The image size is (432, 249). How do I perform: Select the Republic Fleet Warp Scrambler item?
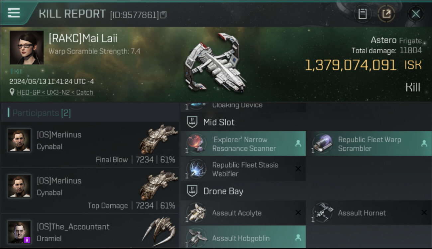click(369, 144)
